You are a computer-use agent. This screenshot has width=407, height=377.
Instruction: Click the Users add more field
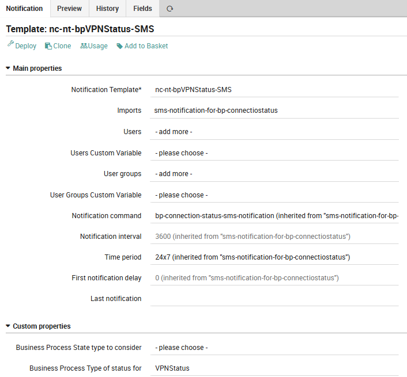[x=275, y=132]
